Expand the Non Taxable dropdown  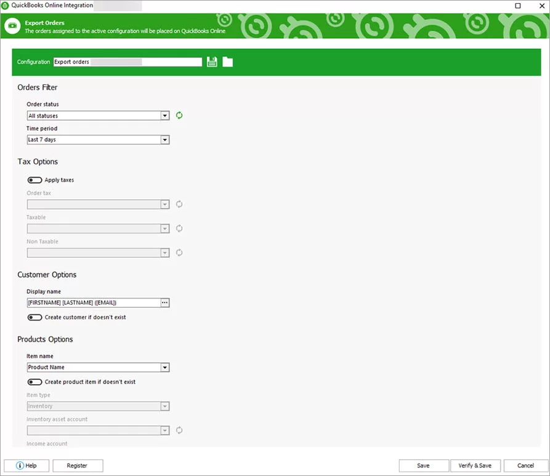click(x=165, y=253)
